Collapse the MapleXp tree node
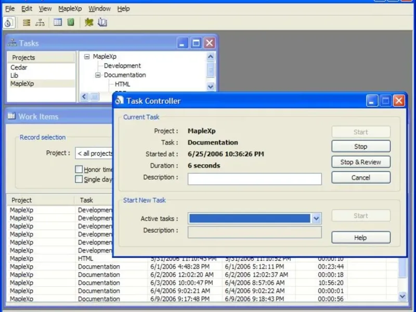This screenshot has width=416, height=312. [x=87, y=57]
